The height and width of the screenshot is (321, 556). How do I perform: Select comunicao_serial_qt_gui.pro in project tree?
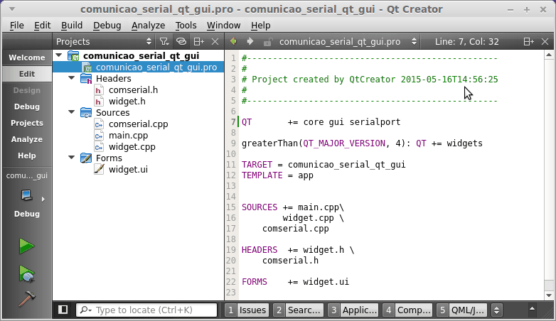tap(156, 67)
